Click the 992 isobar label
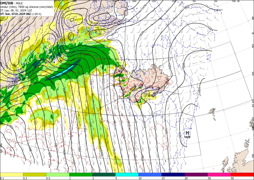 tap(35, 122)
